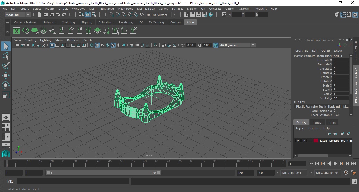Choose the Scale tool in toolbox
This screenshot has height=192, width=359.
pos(6,95)
